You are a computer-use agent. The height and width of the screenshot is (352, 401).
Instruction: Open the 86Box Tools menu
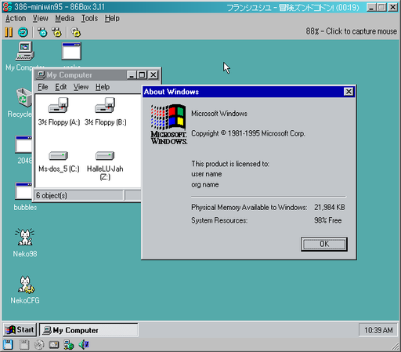click(89, 19)
